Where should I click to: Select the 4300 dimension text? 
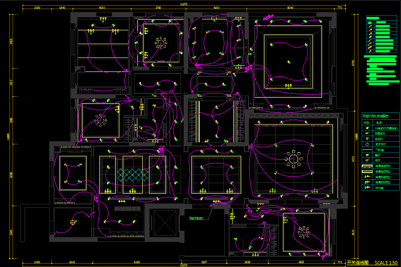pyautogui.click(x=216, y=7)
